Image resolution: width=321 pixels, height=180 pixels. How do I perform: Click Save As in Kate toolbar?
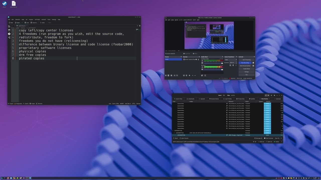(x=34, y=23)
